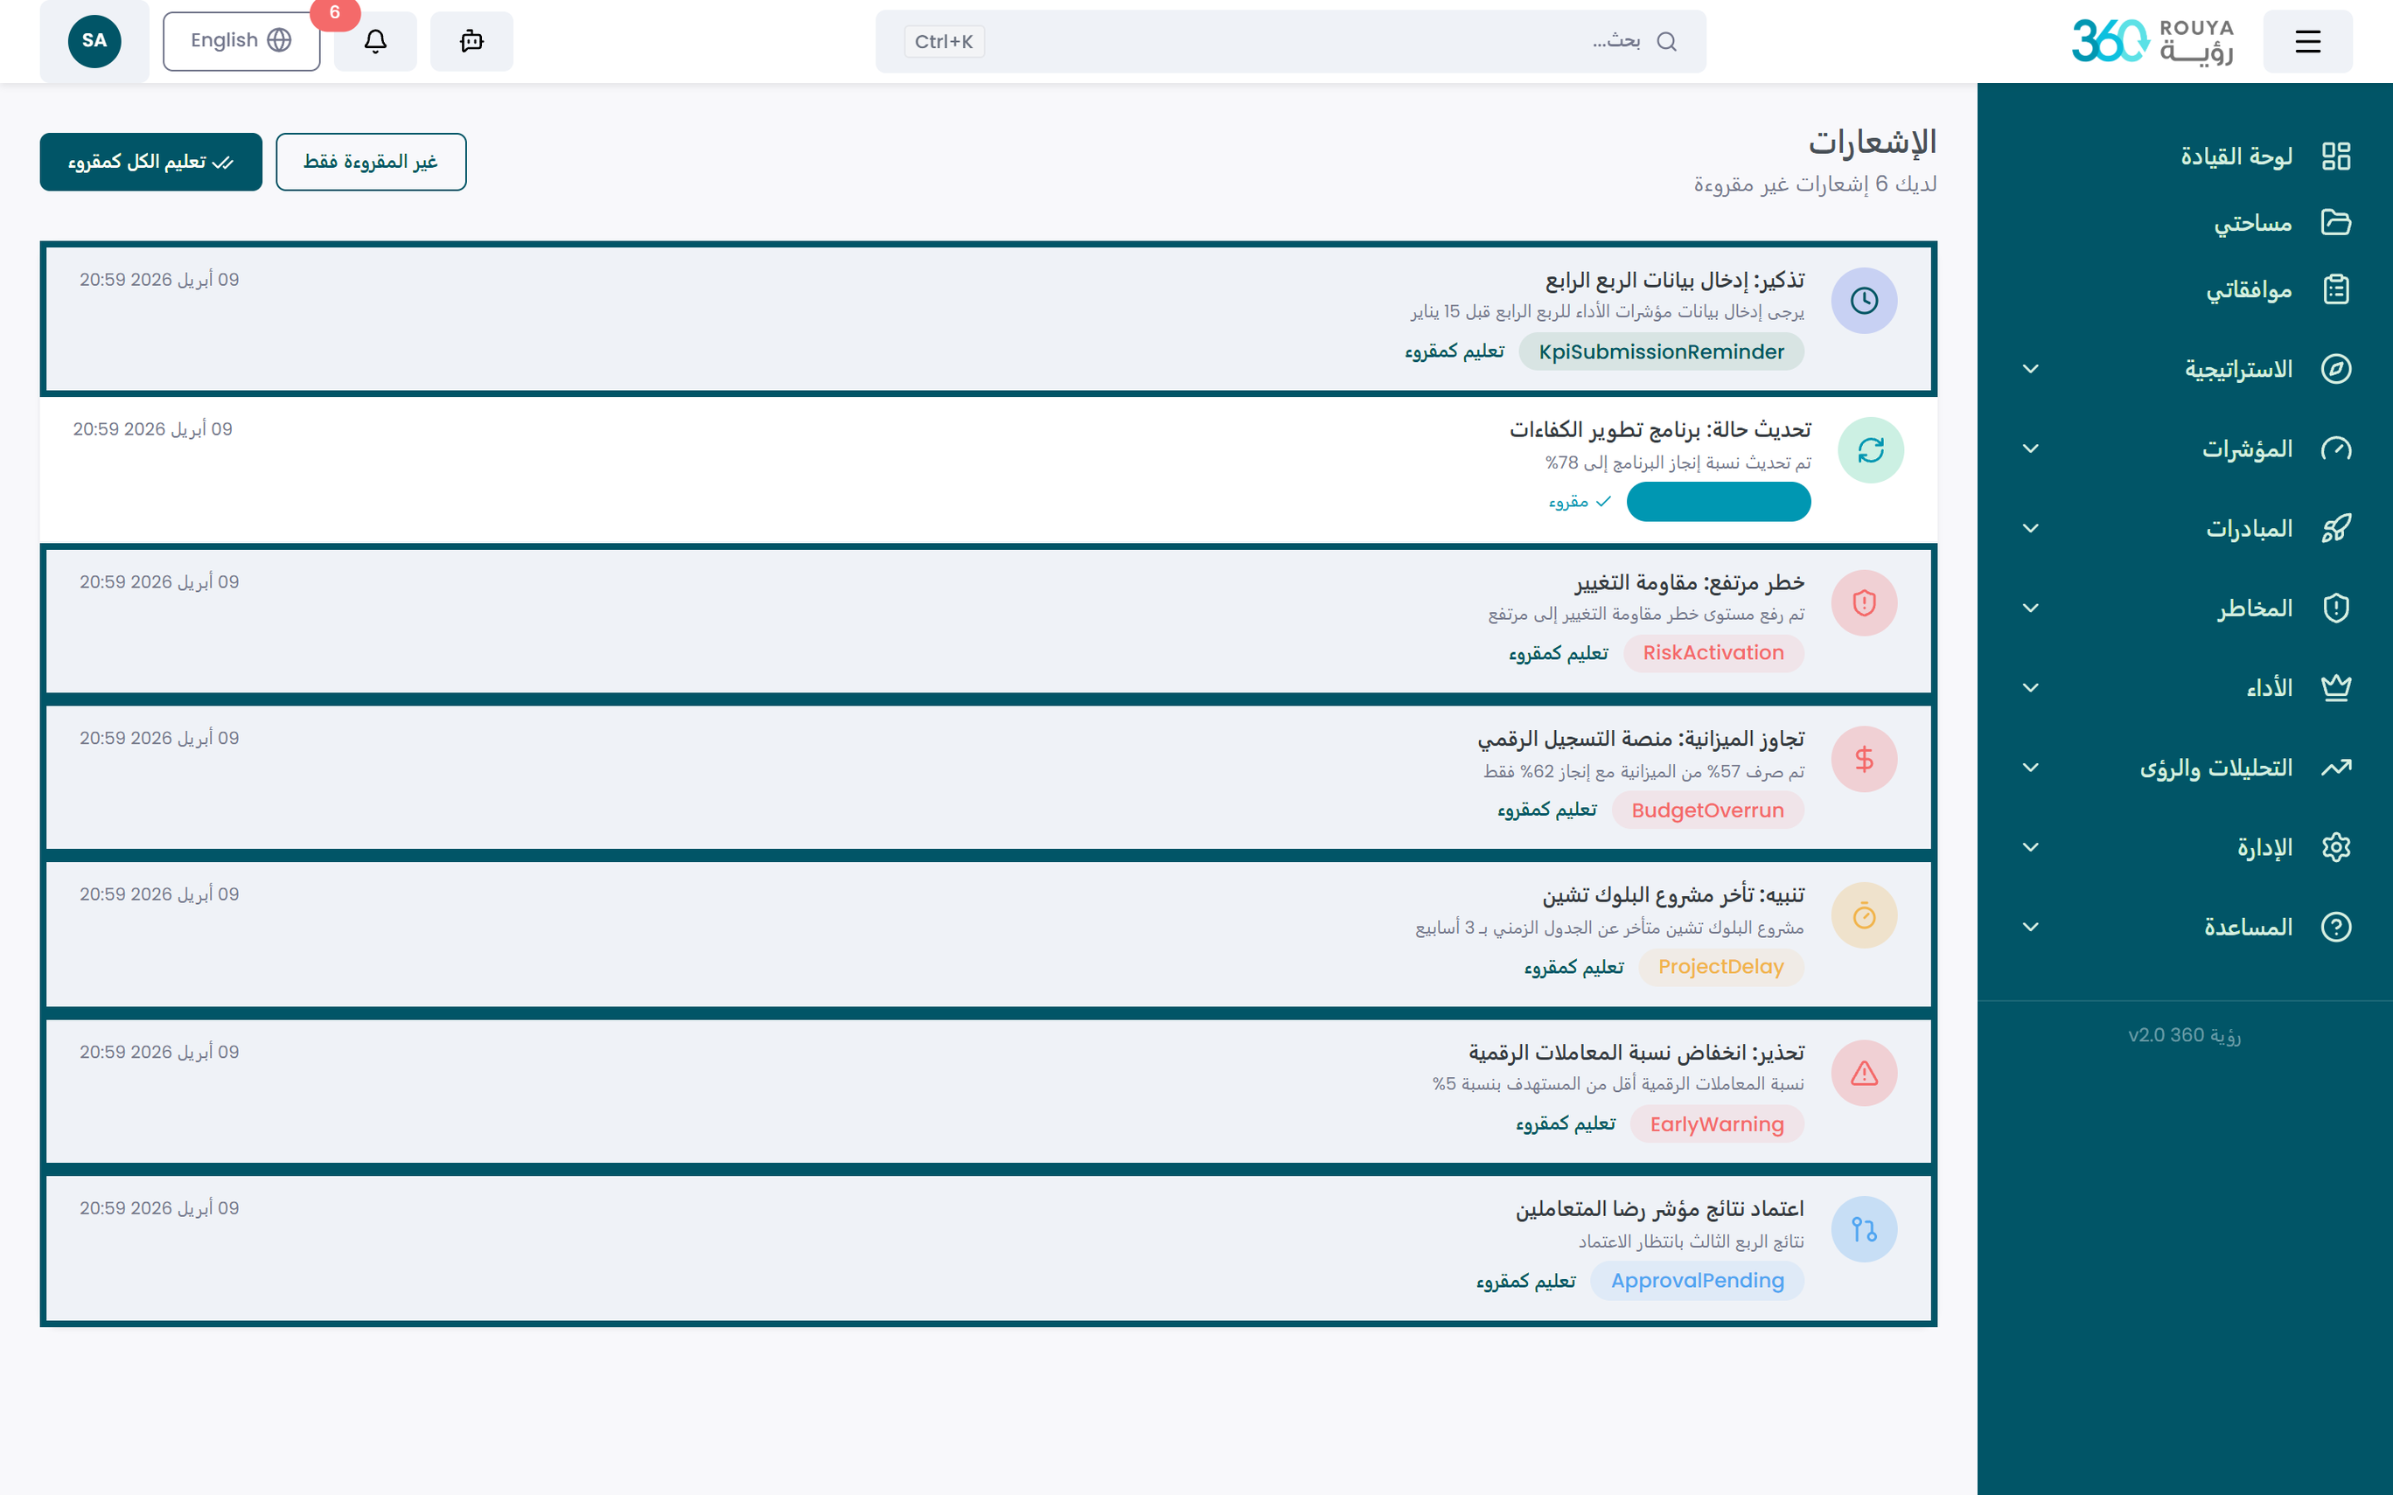Click the SA user avatar
Image resolution: width=2393 pixels, height=1495 pixels.
coord(94,40)
